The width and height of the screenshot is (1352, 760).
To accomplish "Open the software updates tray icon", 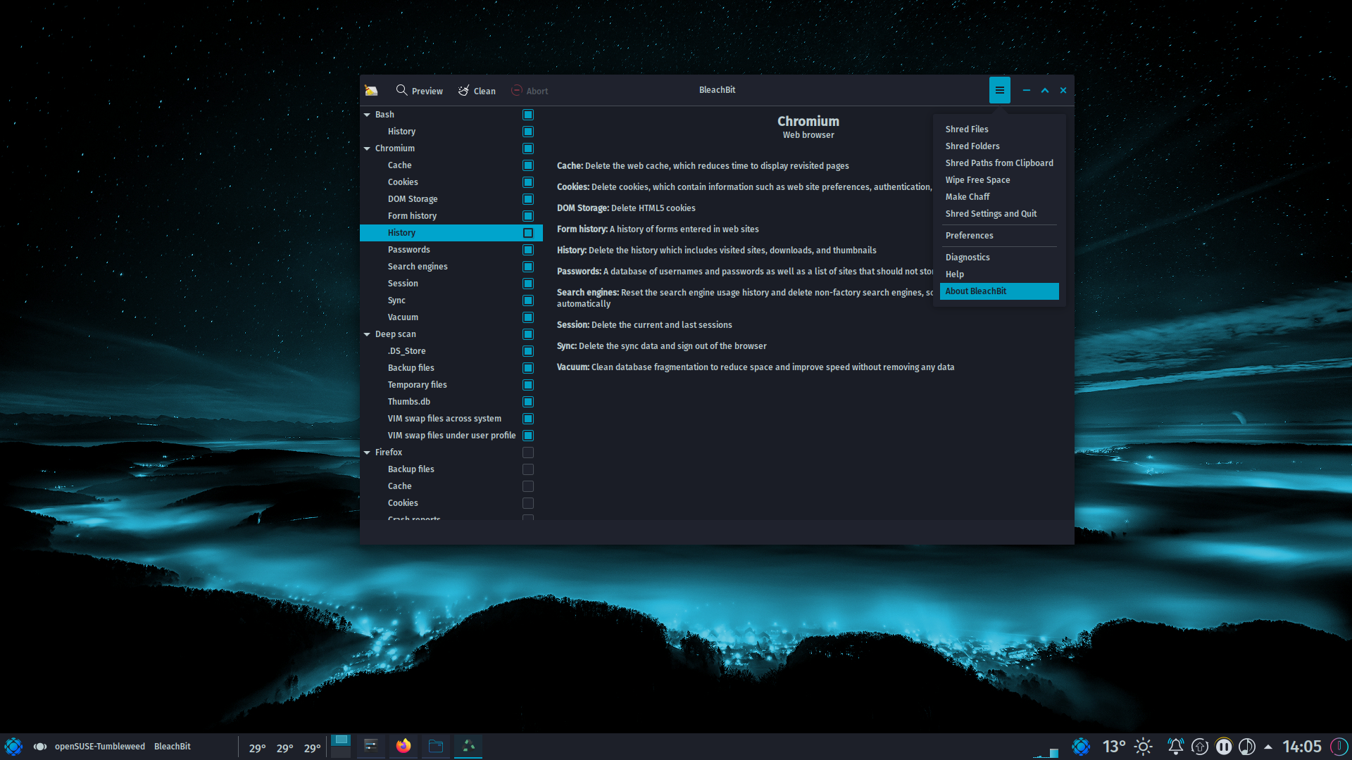I will 1200,747.
